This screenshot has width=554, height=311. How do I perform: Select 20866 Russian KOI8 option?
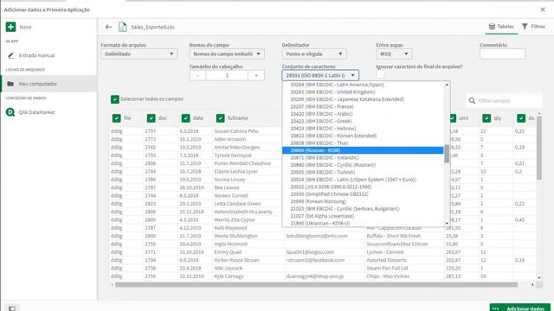(363, 150)
